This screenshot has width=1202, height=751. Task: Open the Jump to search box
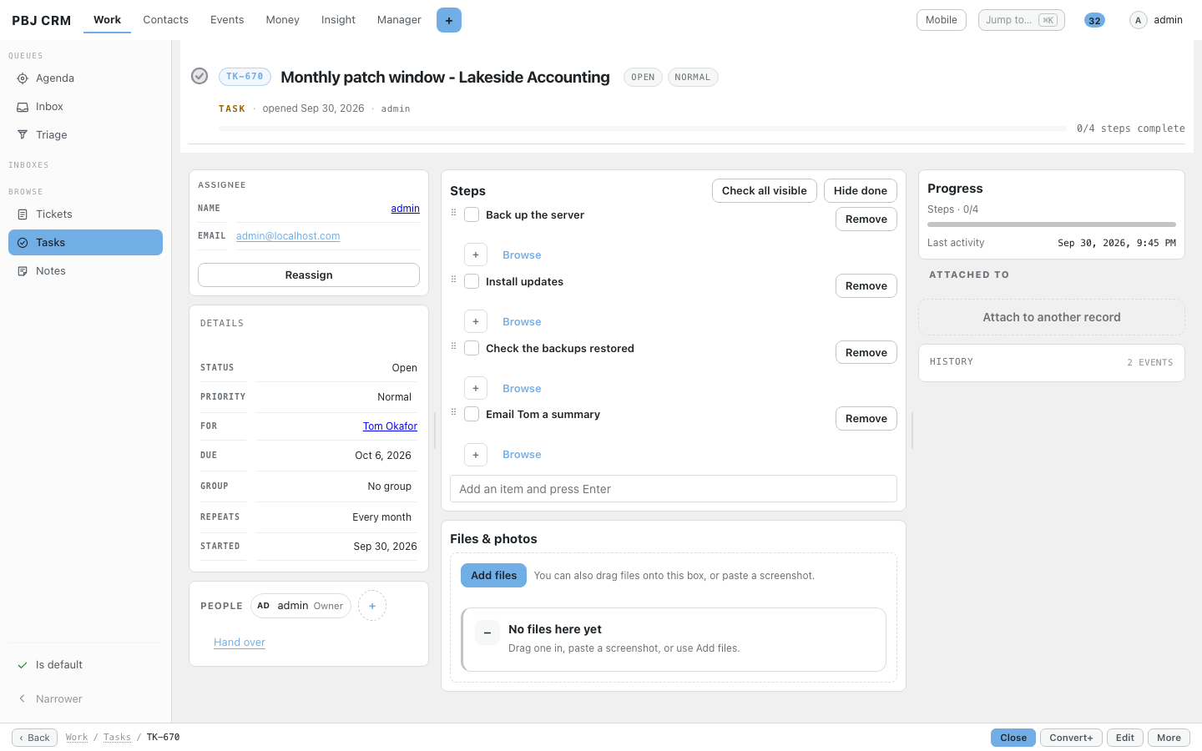(1021, 20)
